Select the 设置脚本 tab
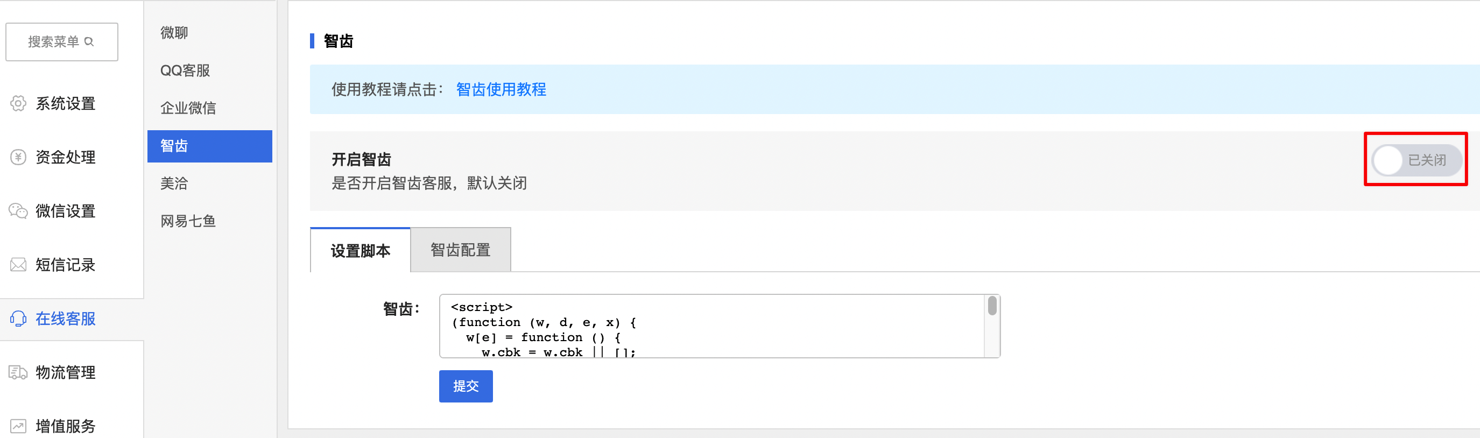The width and height of the screenshot is (1480, 438). [360, 251]
